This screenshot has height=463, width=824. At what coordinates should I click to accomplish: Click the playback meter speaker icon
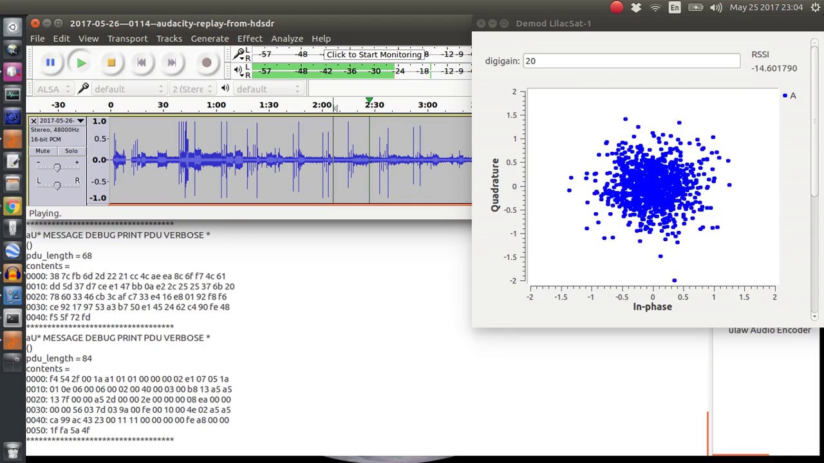click(239, 70)
